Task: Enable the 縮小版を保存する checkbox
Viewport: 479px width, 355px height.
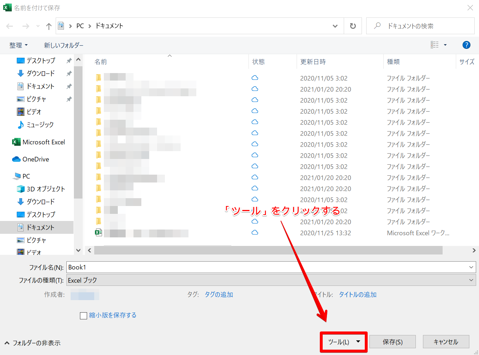Action: (x=84, y=315)
